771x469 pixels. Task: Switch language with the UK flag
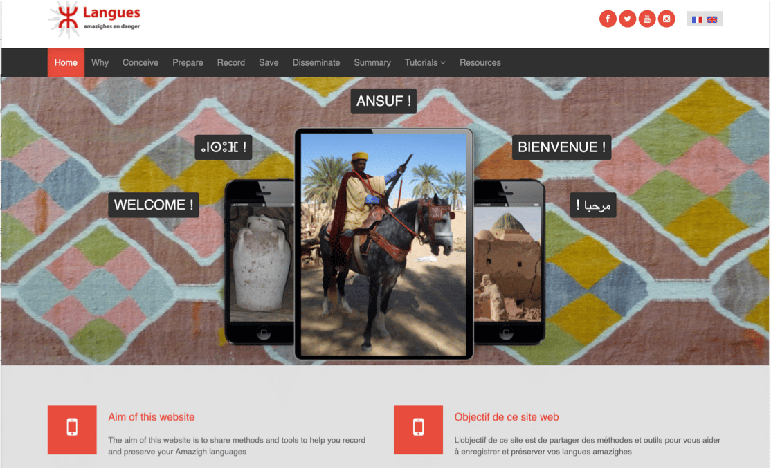pos(712,19)
